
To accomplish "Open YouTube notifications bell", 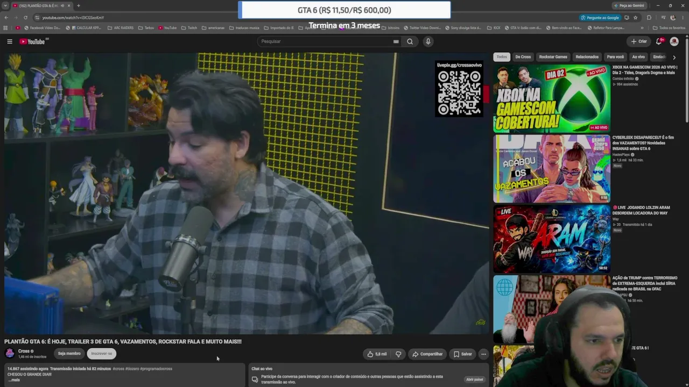I will (x=659, y=41).
